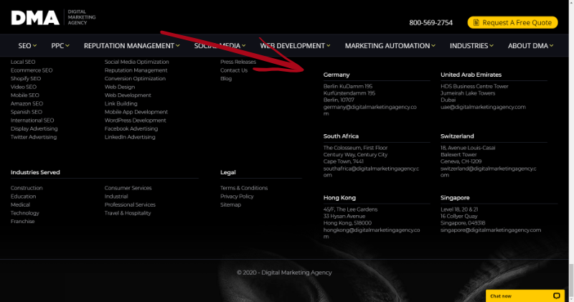Open Display Advertising link
The image size is (574, 302).
coord(34,129)
